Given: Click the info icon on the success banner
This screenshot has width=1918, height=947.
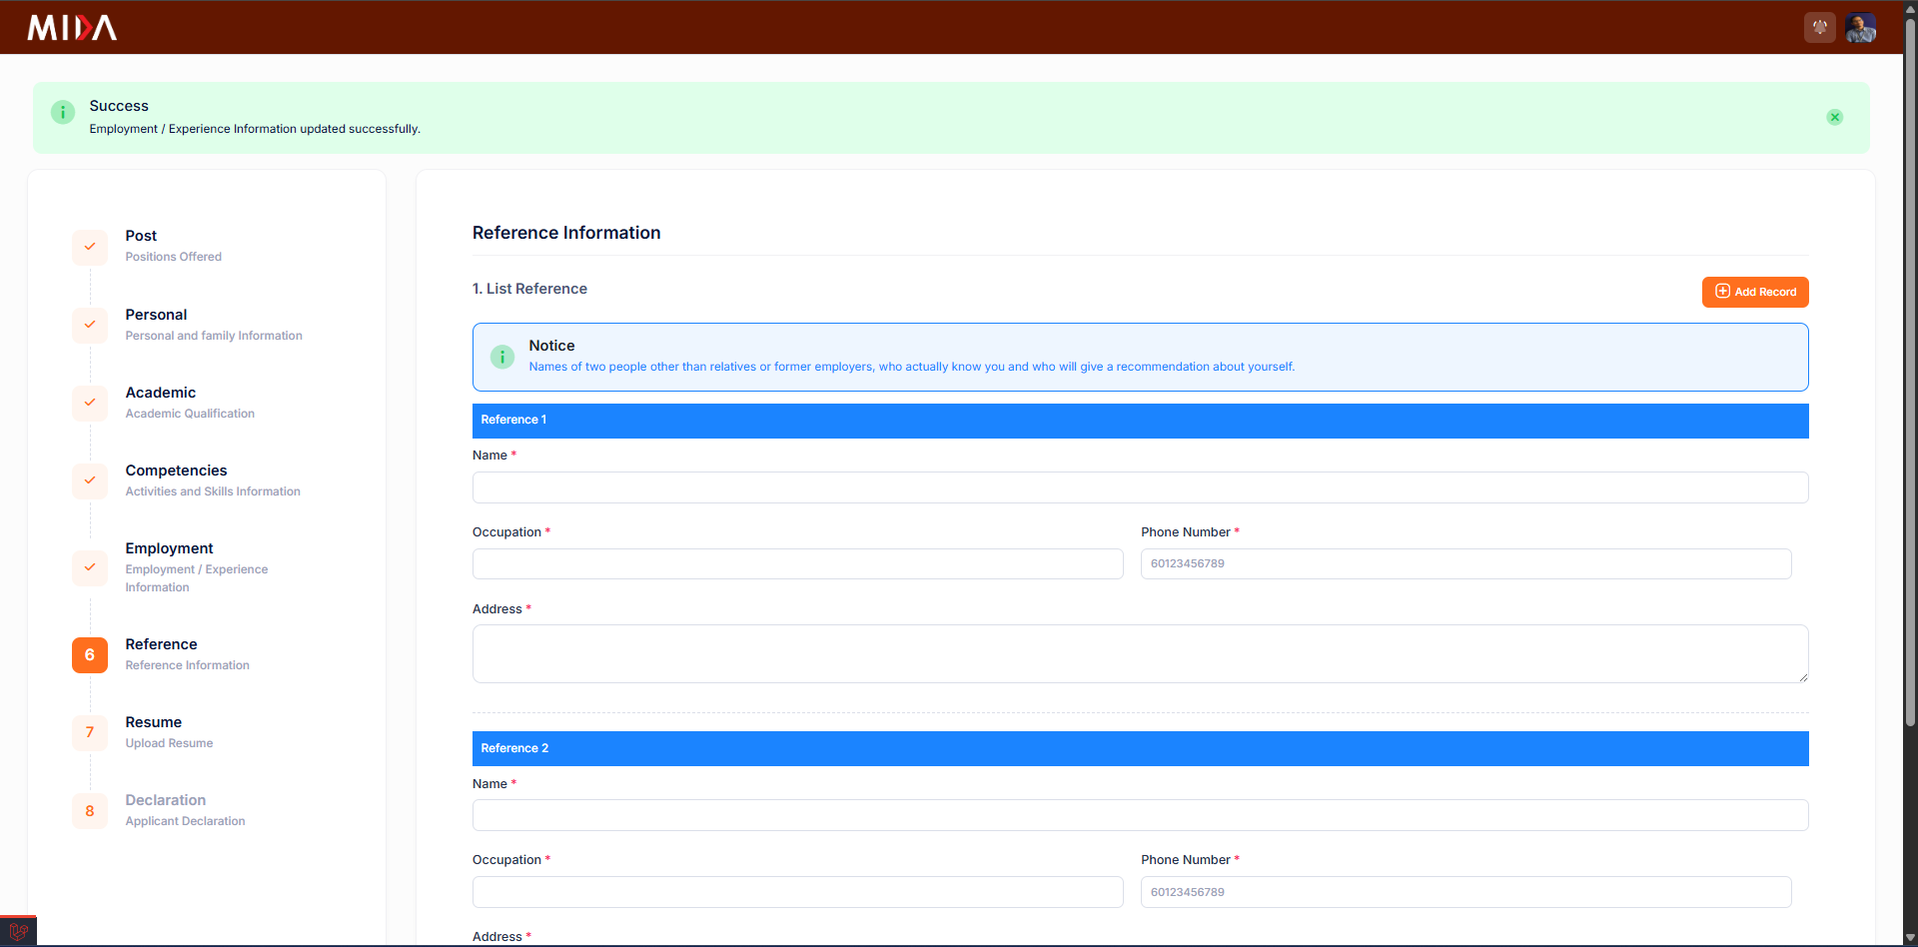Looking at the screenshot, I should click(63, 113).
